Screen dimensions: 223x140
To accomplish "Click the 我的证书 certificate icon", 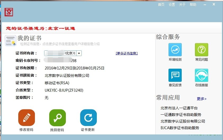I will (x=10, y=41).
